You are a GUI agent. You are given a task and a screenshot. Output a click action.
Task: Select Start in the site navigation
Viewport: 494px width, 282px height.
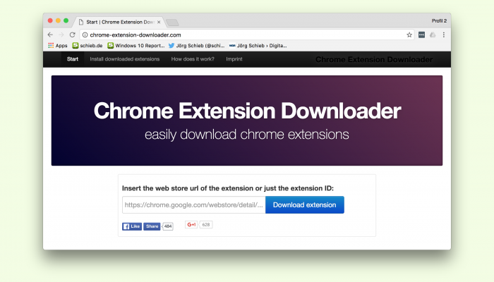click(x=73, y=59)
